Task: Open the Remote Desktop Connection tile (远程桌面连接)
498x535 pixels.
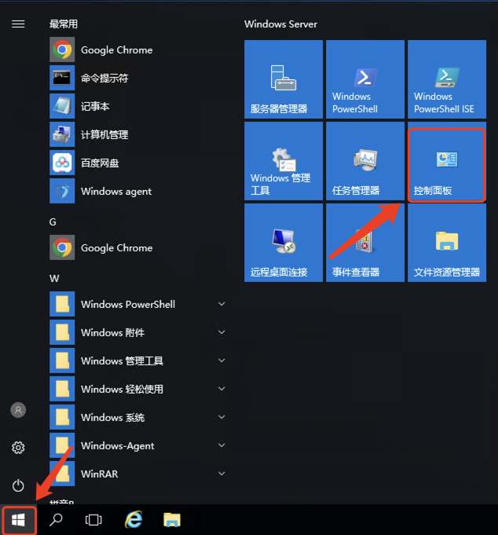Action: pyautogui.click(x=284, y=243)
